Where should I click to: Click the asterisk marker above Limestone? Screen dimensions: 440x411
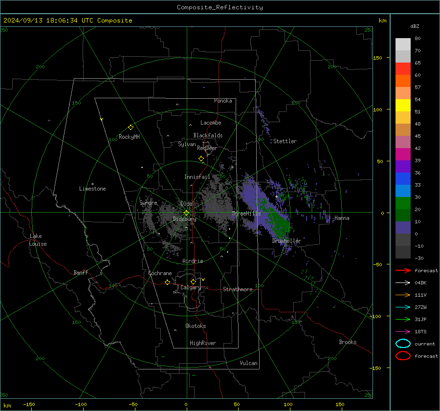pyautogui.click(x=92, y=184)
